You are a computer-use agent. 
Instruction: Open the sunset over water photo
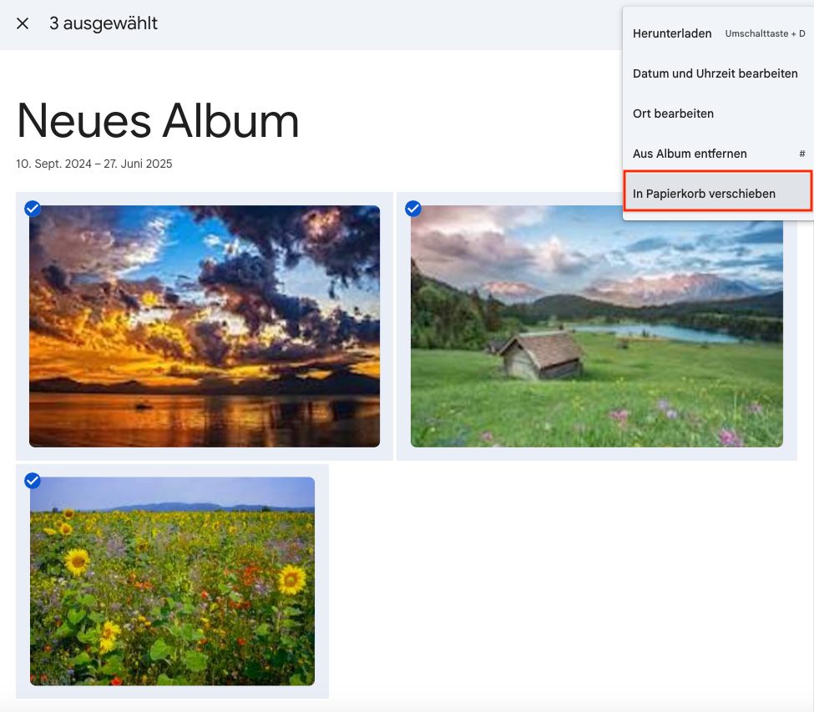click(x=205, y=351)
